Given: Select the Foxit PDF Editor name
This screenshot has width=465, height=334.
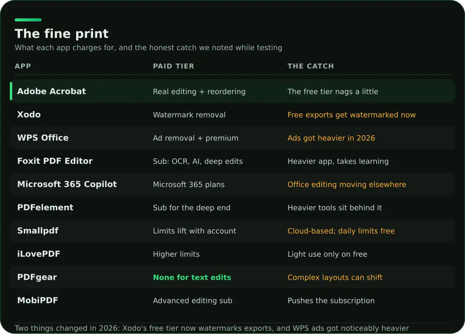Looking at the screenshot, I should point(55,161).
